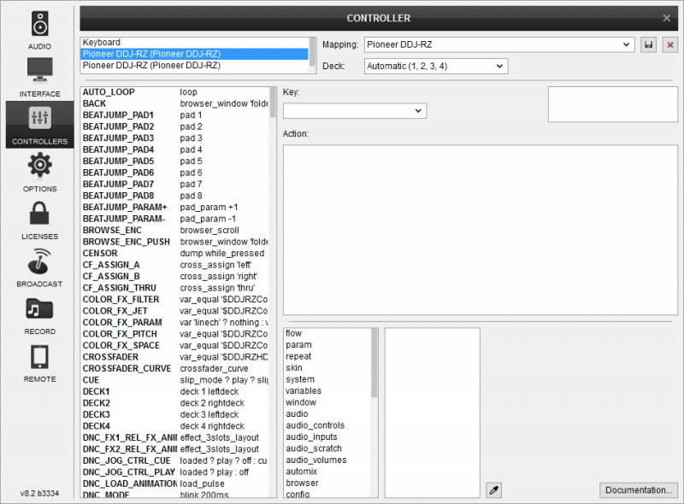Select the COLOR_FX_JET key row
Viewport: 684px width, 504px height.
[x=175, y=311]
